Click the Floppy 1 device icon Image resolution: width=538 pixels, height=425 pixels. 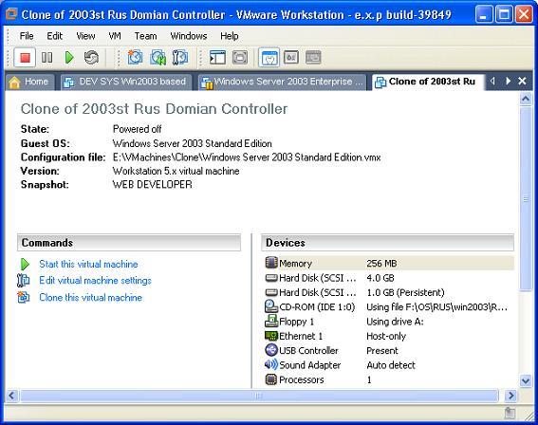[271, 321]
